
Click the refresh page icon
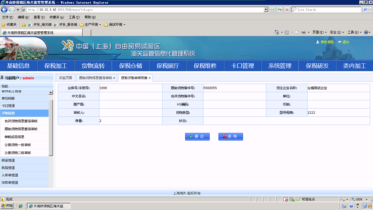tap(280, 10)
